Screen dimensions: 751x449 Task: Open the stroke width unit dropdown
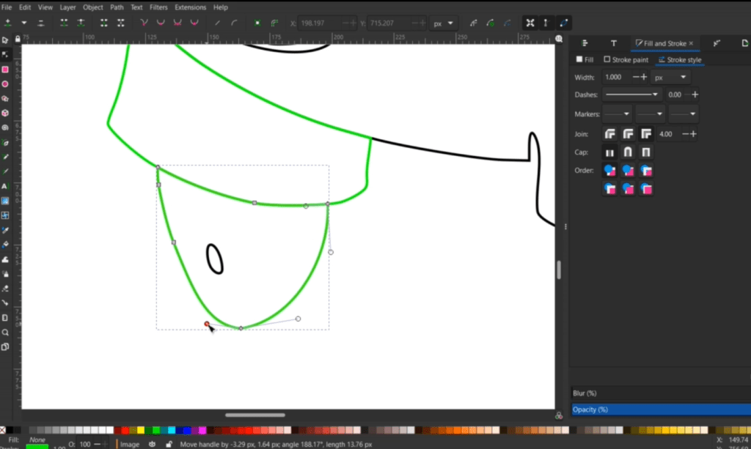point(670,77)
